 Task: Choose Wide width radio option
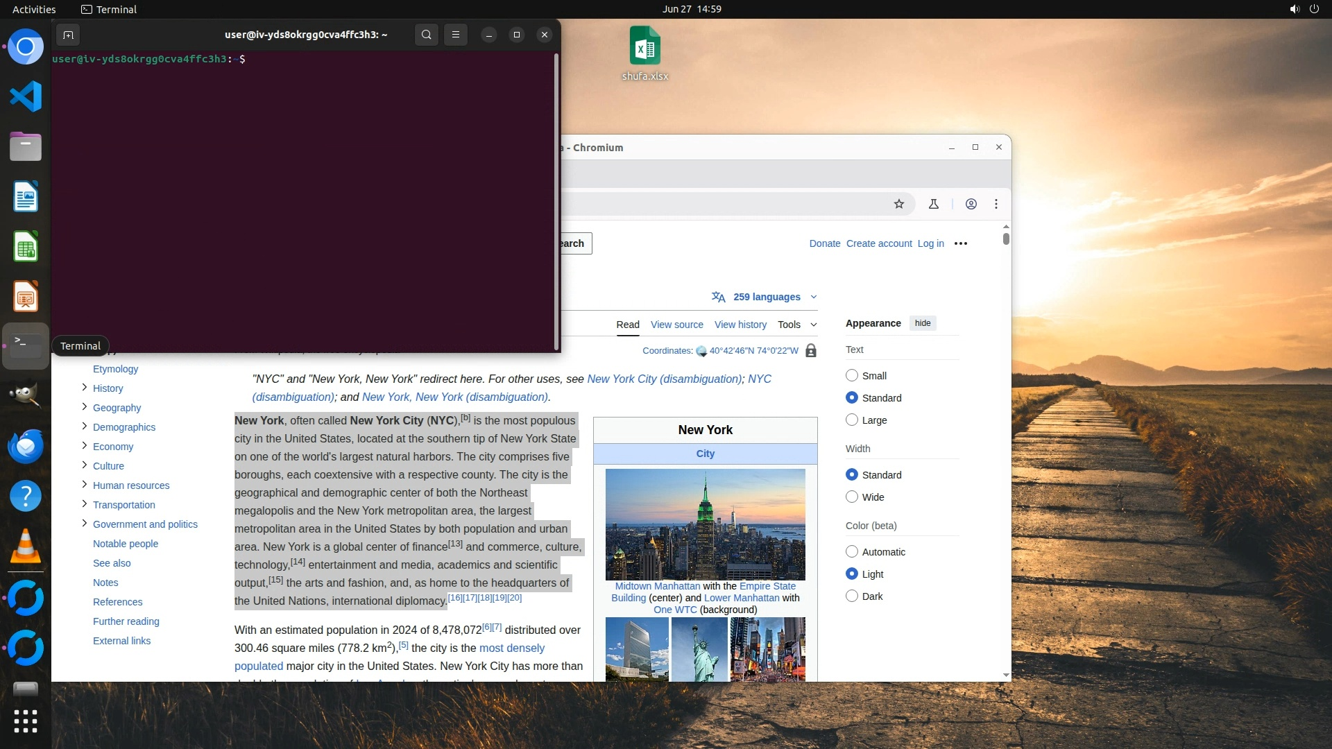point(852,497)
